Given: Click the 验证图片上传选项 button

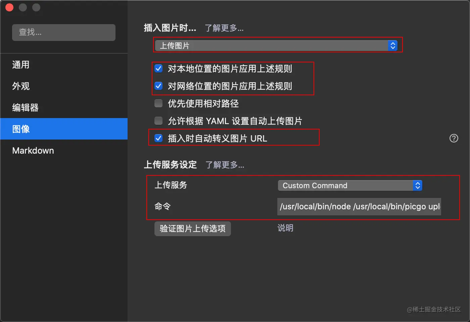Looking at the screenshot, I should [x=193, y=228].
